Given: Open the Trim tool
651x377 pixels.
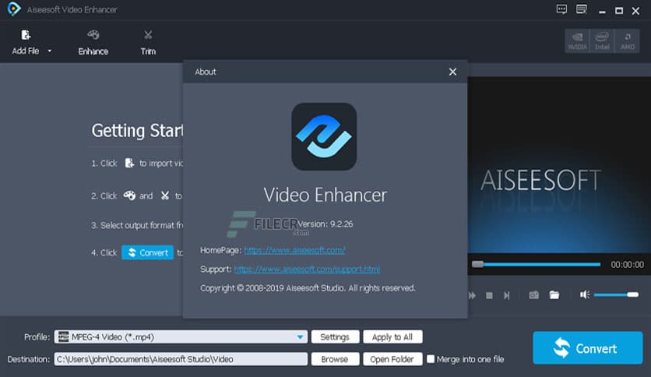Looking at the screenshot, I should point(148,42).
